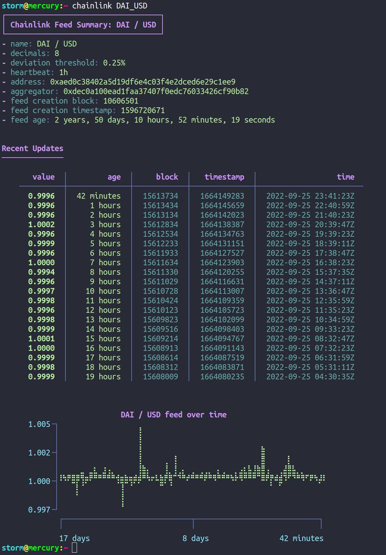Click the 'timestamp' column header
This screenshot has width=386, height=555.
tap(224, 177)
